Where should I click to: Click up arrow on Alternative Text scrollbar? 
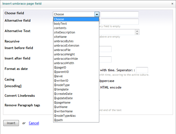pyautogui.click(x=137, y=31)
